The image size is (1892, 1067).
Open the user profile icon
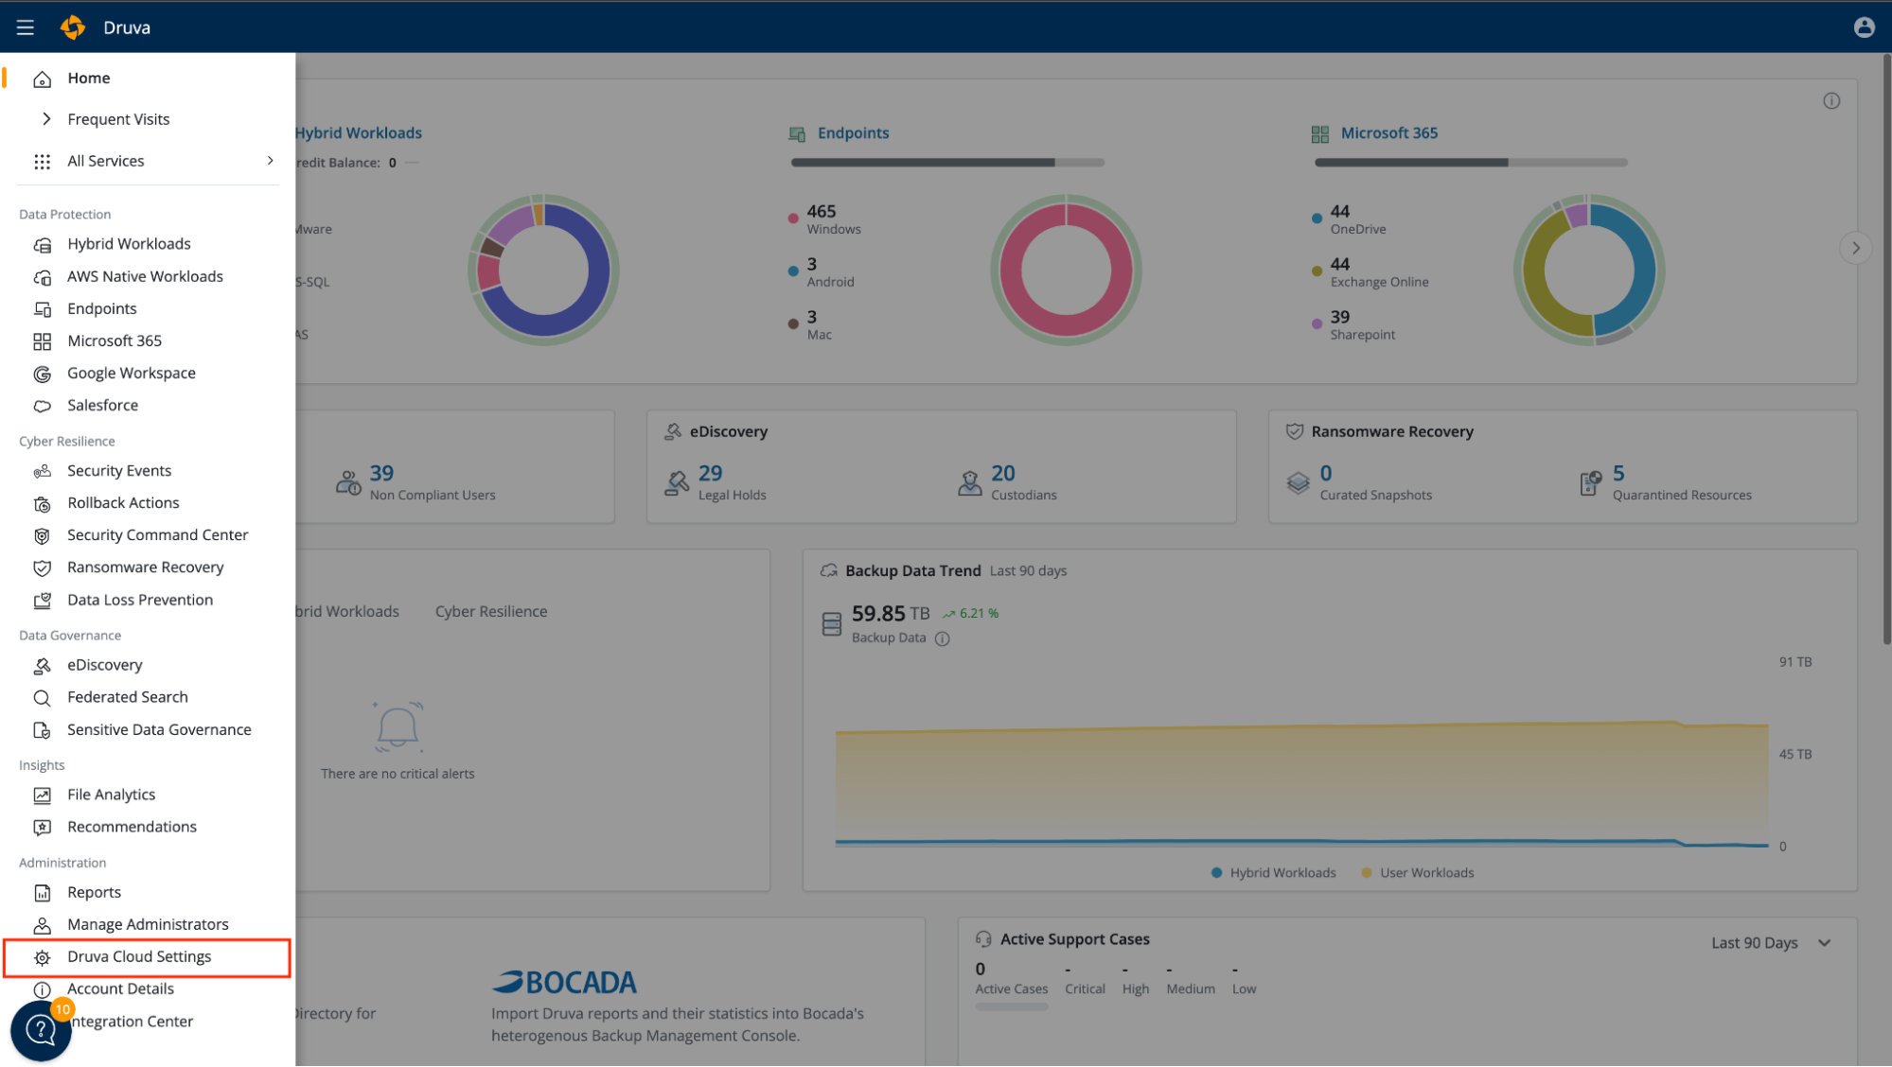[x=1864, y=27]
